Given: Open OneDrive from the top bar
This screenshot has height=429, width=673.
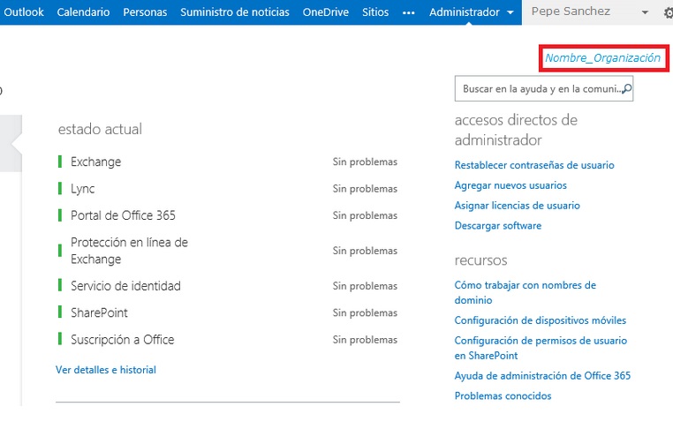Looking at the screenshot, I should point(325,12).
